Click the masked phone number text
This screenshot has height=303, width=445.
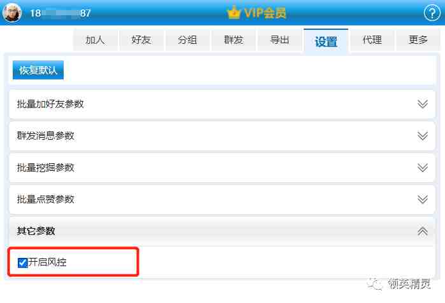tap(60, 13)
